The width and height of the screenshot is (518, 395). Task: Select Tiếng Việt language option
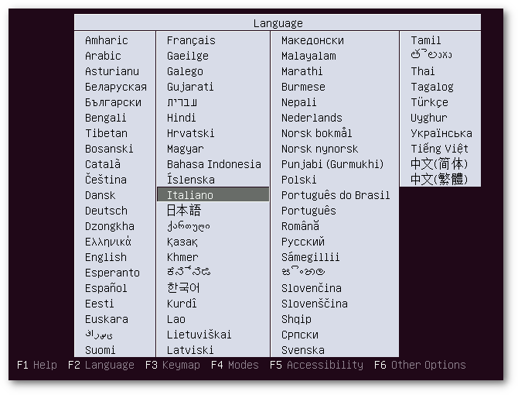click(439, 149)
